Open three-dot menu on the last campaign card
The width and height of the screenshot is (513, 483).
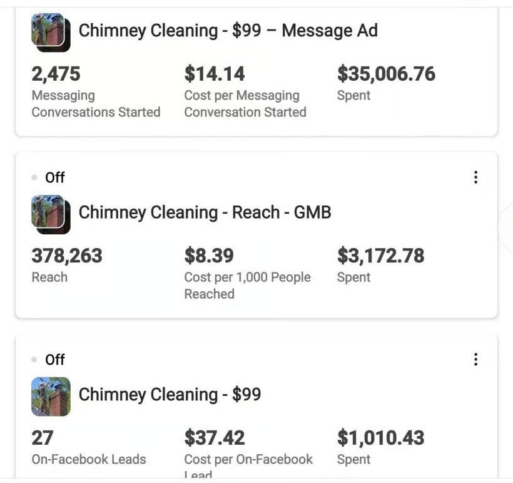pyautogui.click(x=475, y=359)
